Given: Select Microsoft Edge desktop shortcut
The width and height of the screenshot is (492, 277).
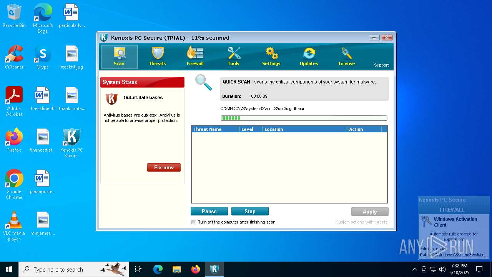Looking at the screenshot, I should click(43, 18).
